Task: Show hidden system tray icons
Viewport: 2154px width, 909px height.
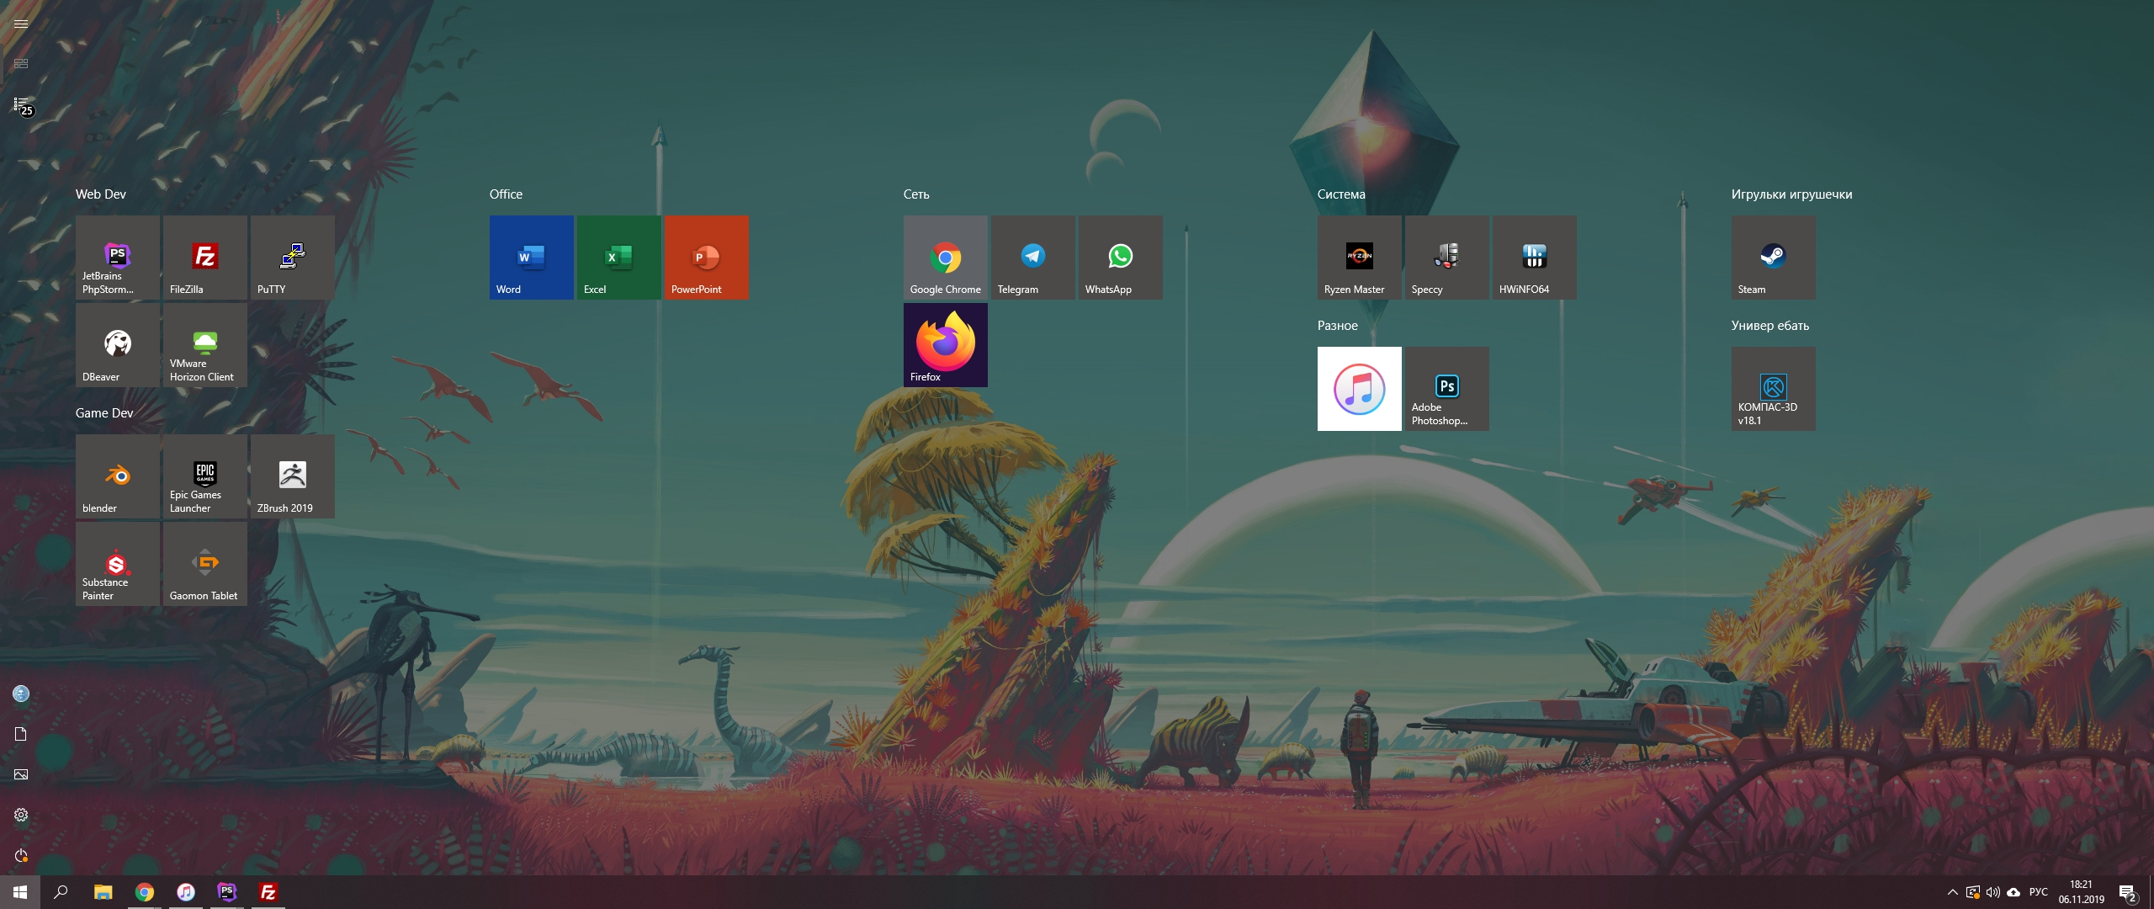Action: coord(1953,892)
